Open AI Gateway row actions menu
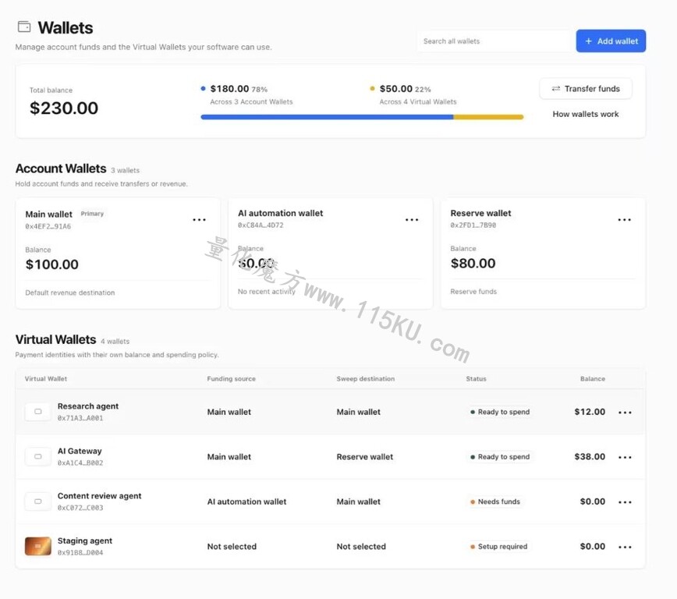677x599 pixels. [625, 457]
